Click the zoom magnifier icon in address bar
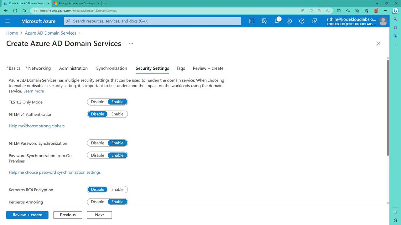The width and height of the screenshot is (401, 225). tap(319, 11)
